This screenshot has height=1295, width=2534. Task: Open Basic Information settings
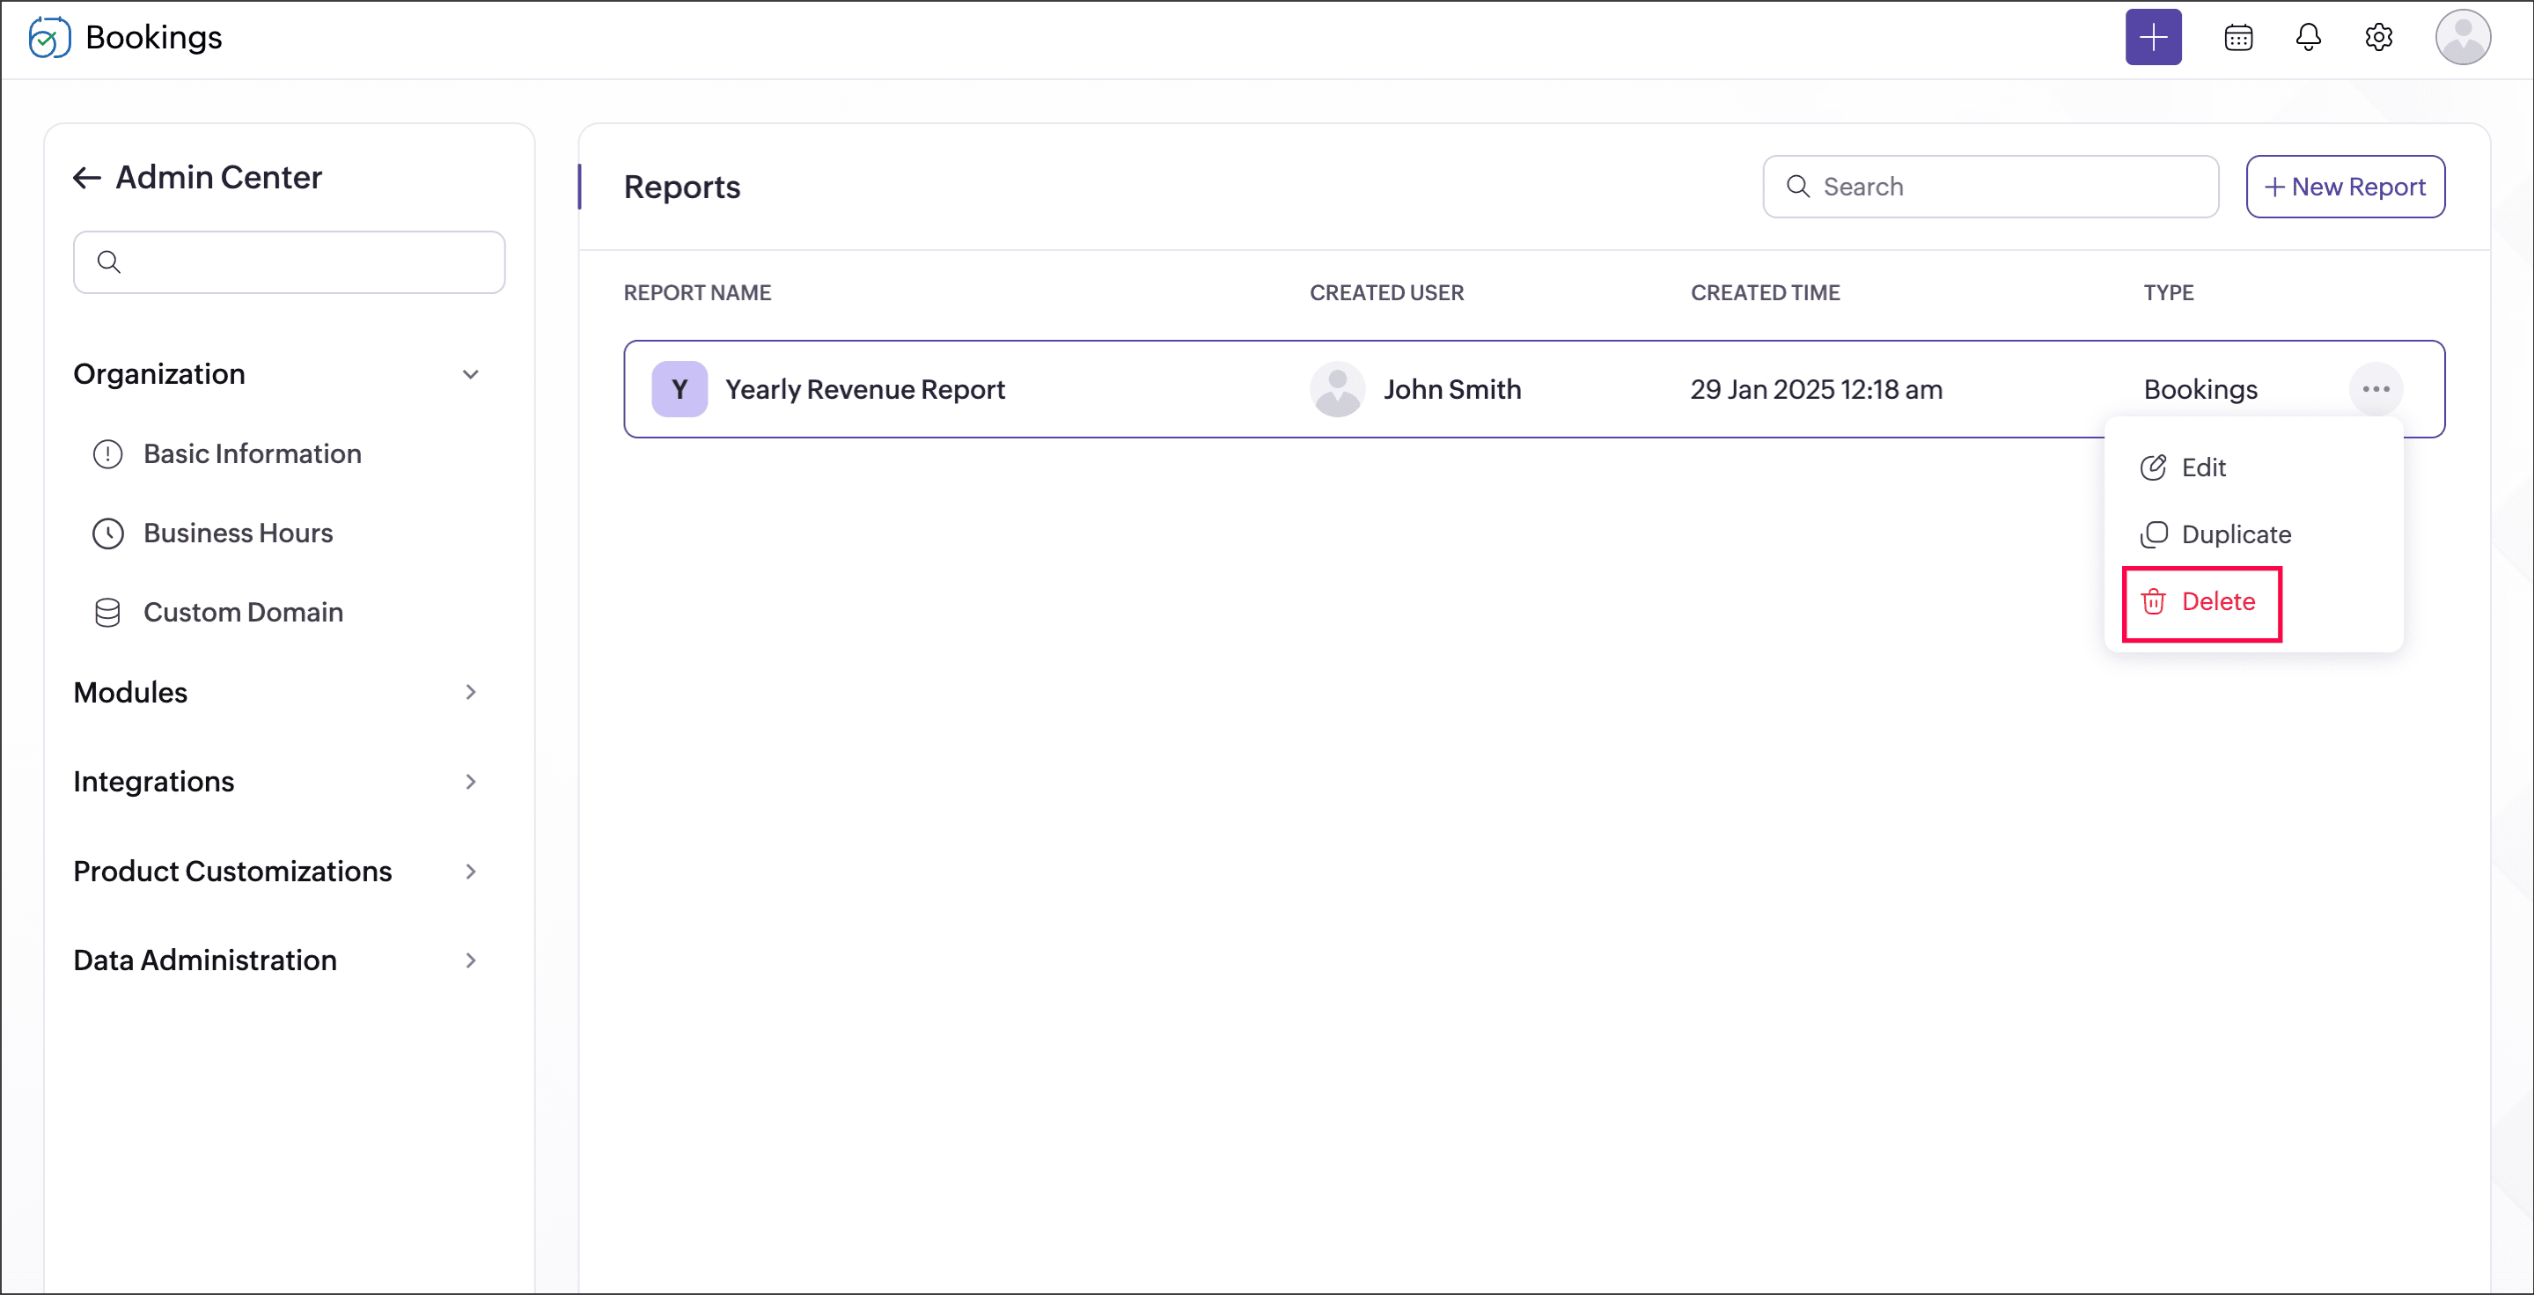tap(252, 453)
